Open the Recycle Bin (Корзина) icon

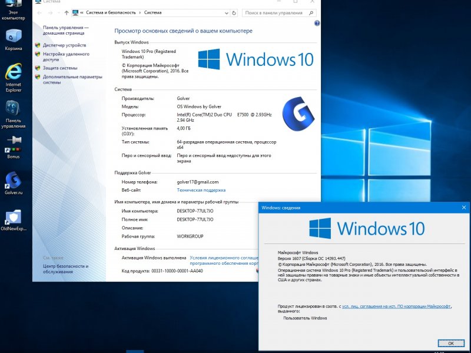(13, 39)
